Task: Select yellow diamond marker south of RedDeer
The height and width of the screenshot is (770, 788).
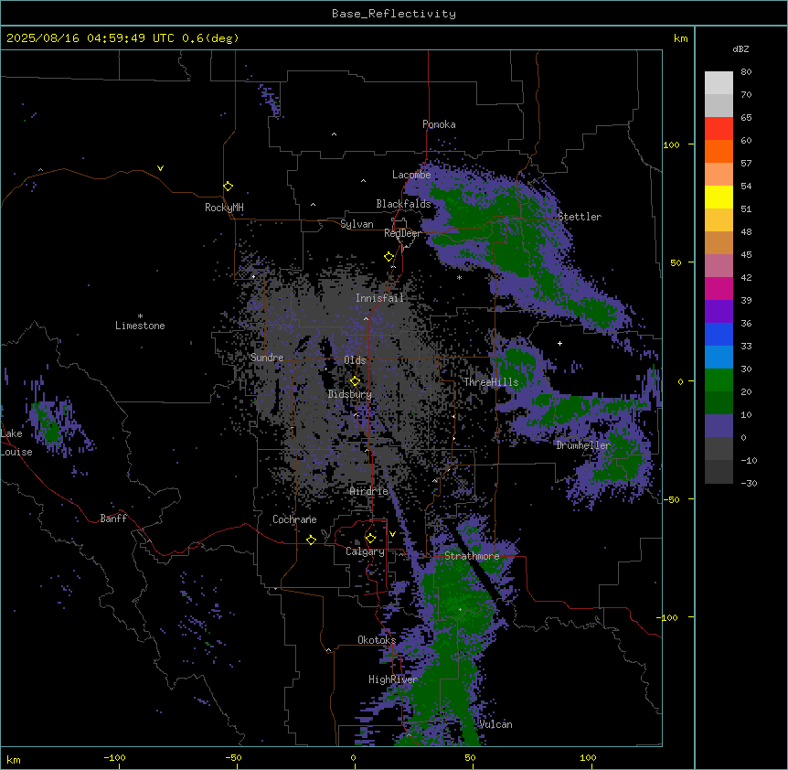Action: 389,257
